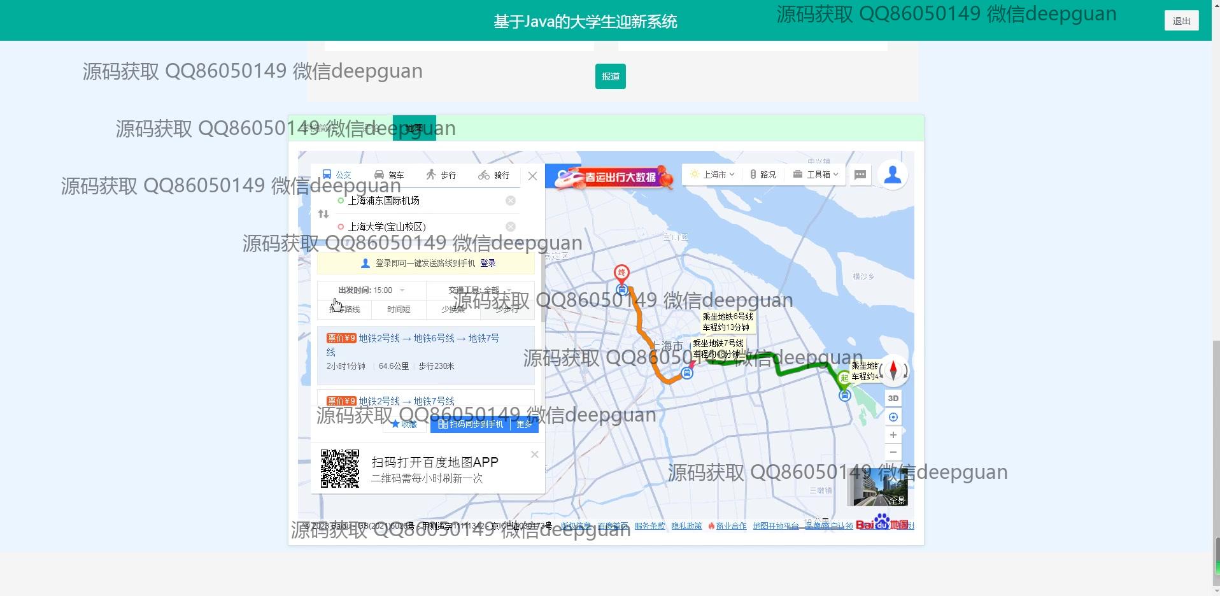Viewport: 1220px width, 596px height.
Task: Swap start and destination points
Action: click(323, 214)
